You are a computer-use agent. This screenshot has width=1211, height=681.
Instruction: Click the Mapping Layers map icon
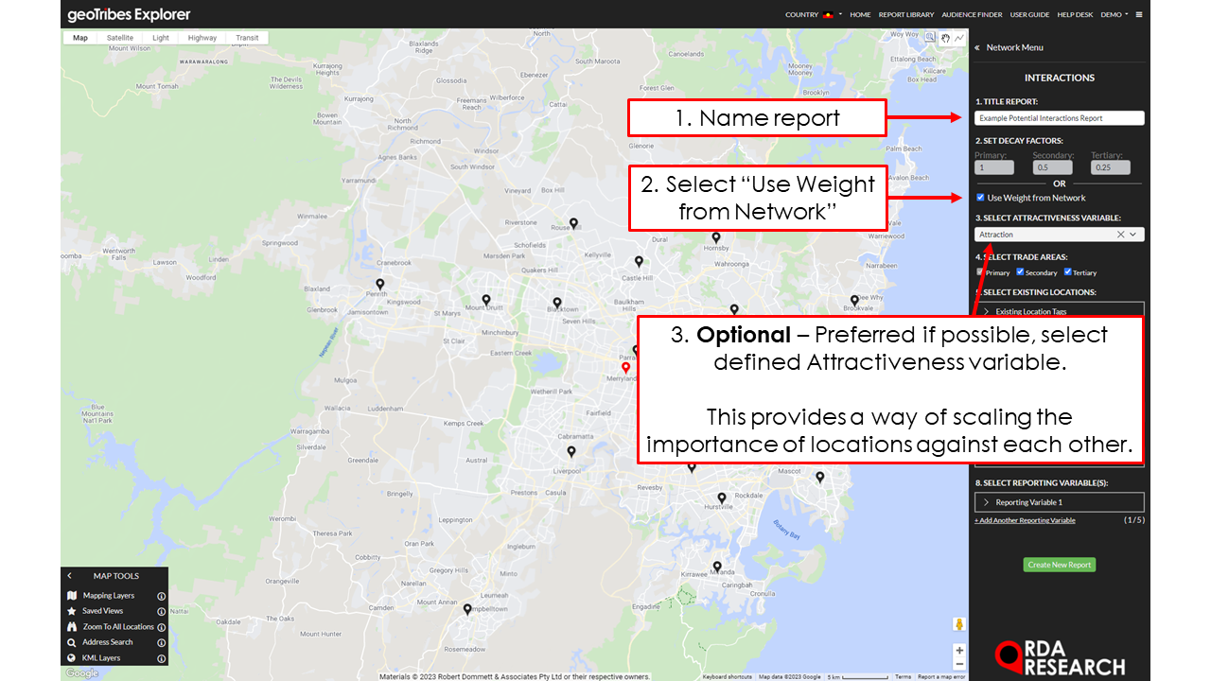coord(72,596)
